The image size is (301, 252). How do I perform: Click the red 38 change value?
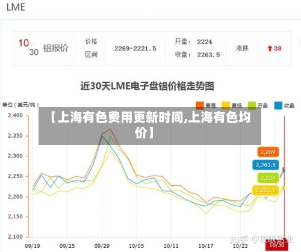pos(278,48)
